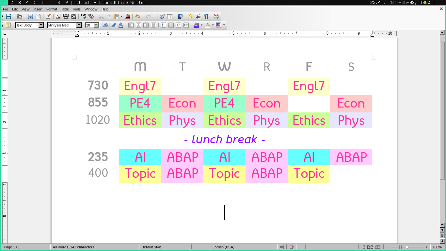Viewport: 446px width, 251px height.
Task: Toggle Italic formatting
Action: pos(113,25)
